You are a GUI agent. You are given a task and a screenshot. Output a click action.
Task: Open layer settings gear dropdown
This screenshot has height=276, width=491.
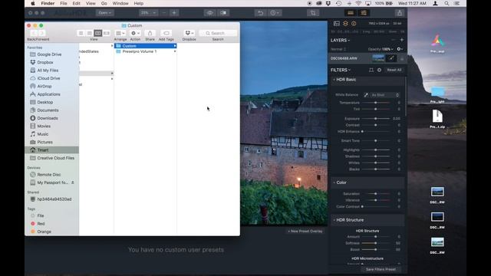400,49
